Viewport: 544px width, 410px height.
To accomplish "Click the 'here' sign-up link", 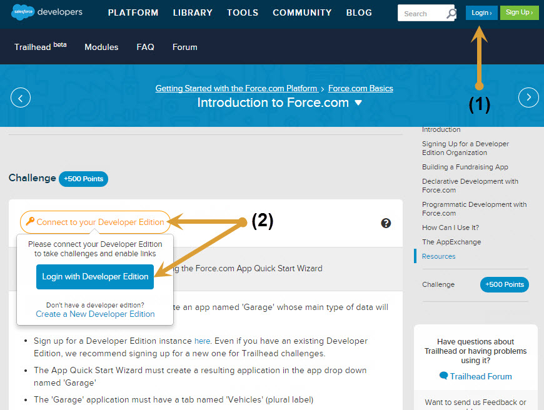I will pyautogui.click(x=202, y=341).
